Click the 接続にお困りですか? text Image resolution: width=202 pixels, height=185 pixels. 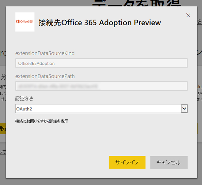click(x=32, y=121)
